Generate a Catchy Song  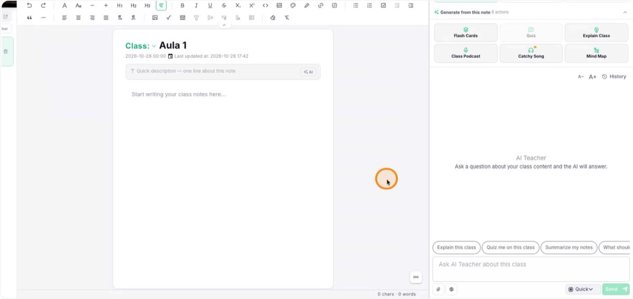click(x=531, y=53)
